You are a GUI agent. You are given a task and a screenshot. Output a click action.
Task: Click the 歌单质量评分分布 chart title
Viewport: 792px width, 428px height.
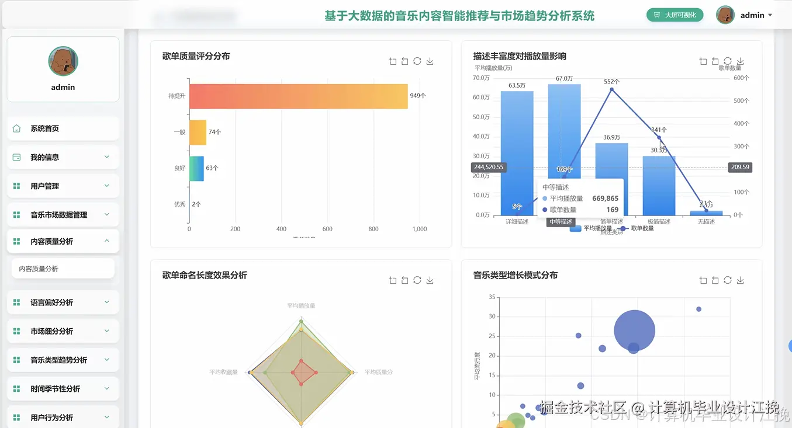(196, 56)
